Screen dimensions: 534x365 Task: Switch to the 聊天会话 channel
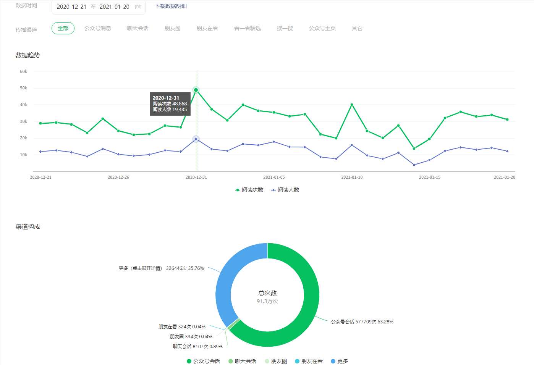click(x=138, y=28)
